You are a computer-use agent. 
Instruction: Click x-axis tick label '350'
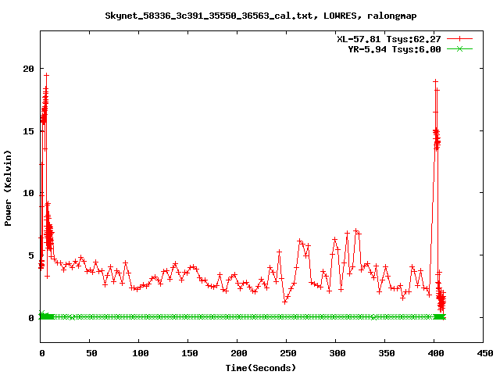point(387,353)
